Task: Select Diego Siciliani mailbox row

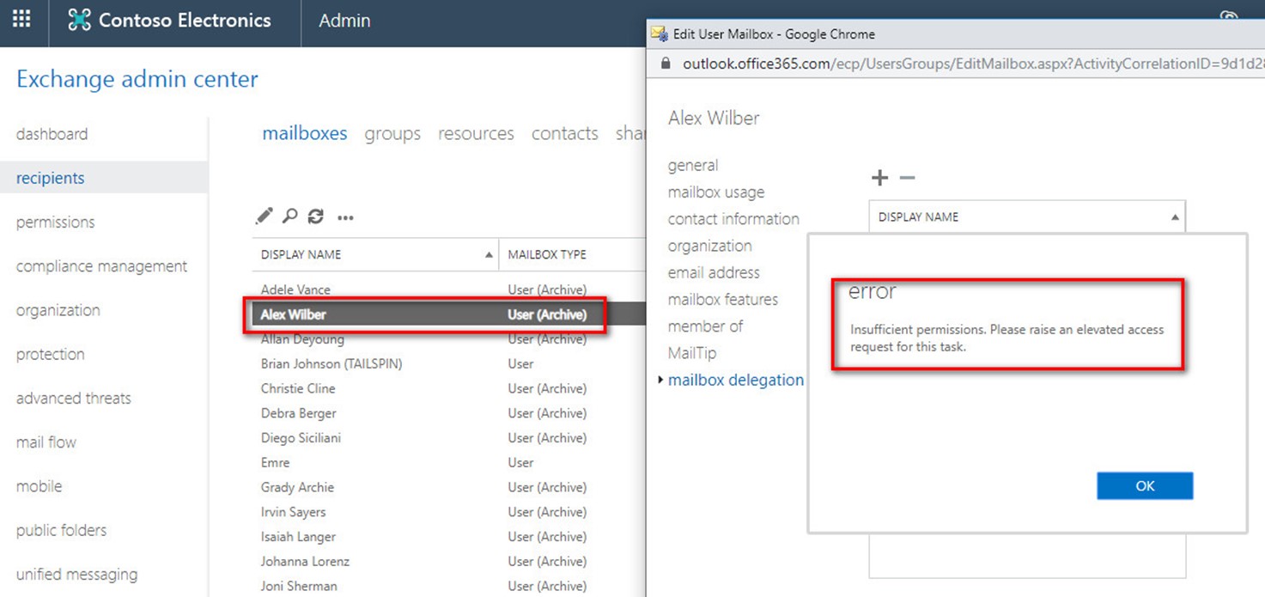Action: click(x=447, y=438)
